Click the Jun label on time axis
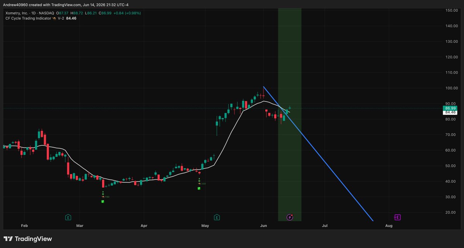464x248 pixels. 263,225
